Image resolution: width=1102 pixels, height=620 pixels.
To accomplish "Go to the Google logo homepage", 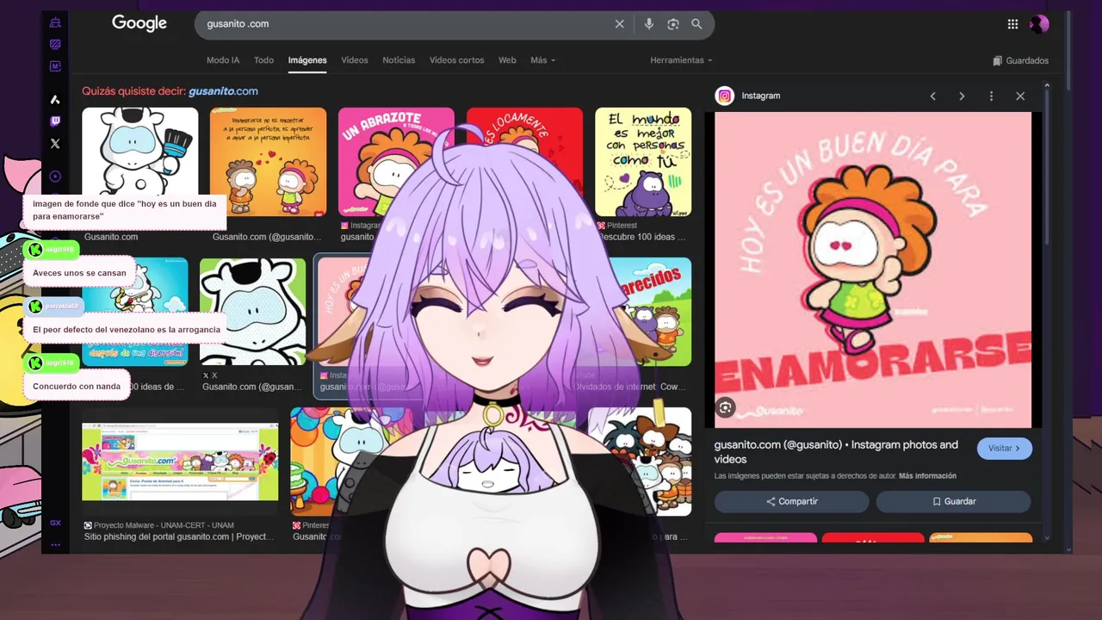I will coord(139,24).
